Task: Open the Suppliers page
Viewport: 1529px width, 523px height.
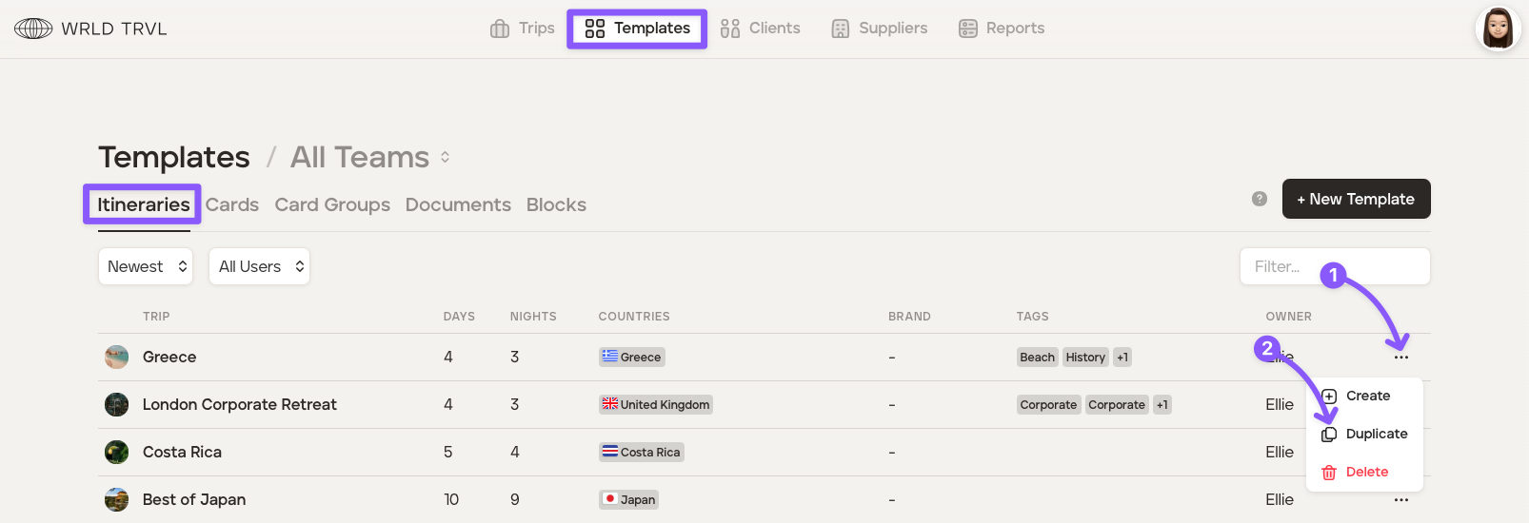Action: [x=879, y=29]
